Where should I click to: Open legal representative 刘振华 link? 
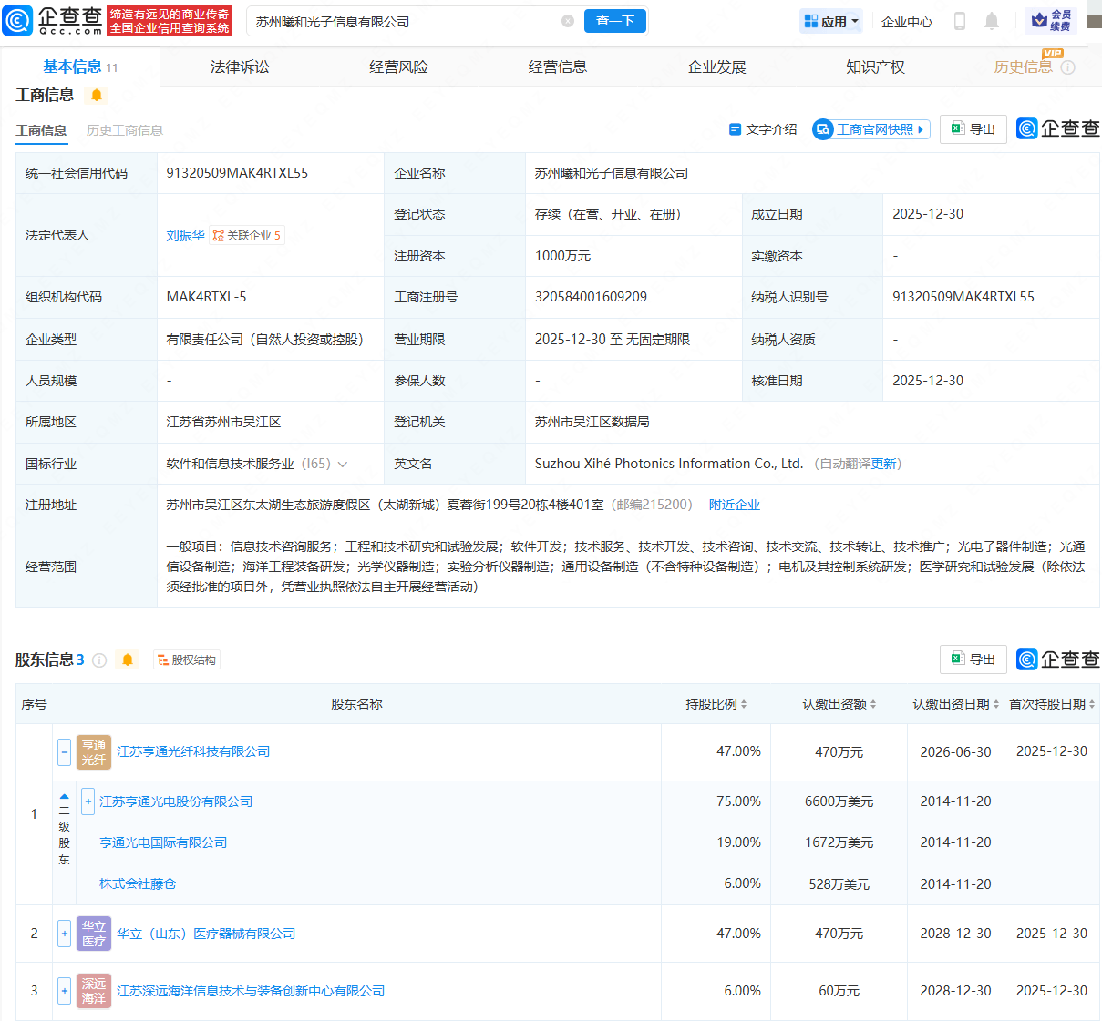185,235
